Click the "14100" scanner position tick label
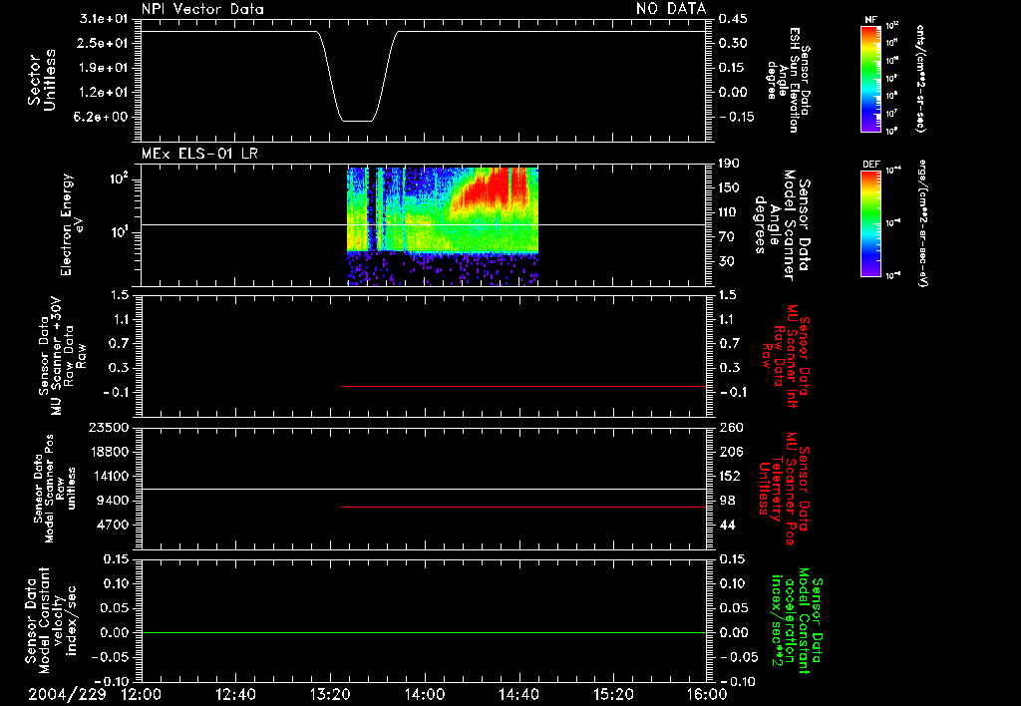 coord(112,476)
